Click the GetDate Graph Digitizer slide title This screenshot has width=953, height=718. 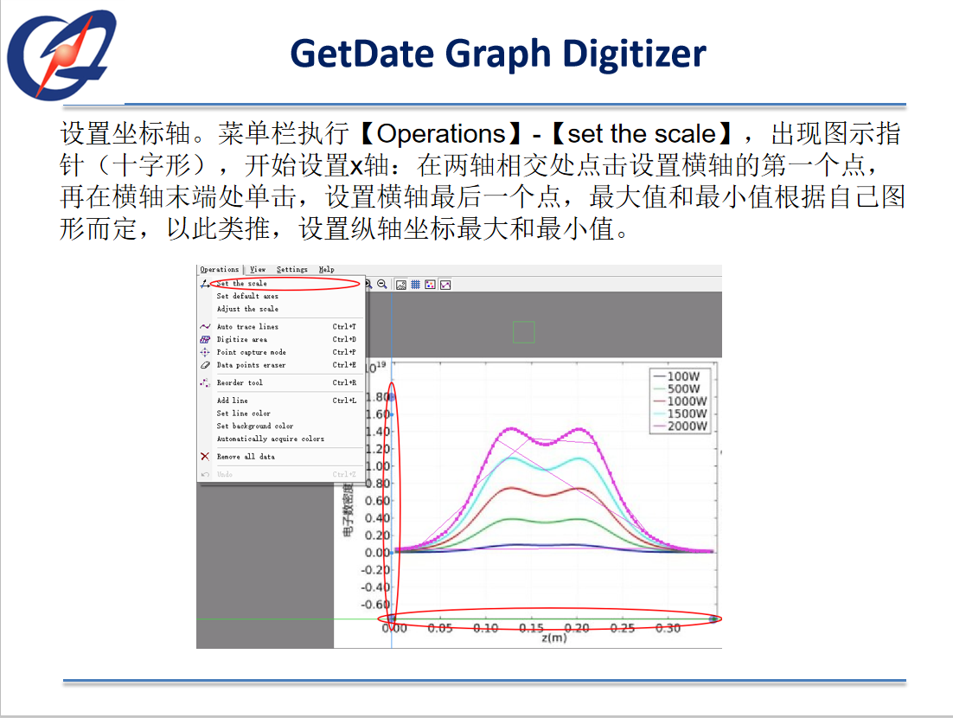(498, 54)
